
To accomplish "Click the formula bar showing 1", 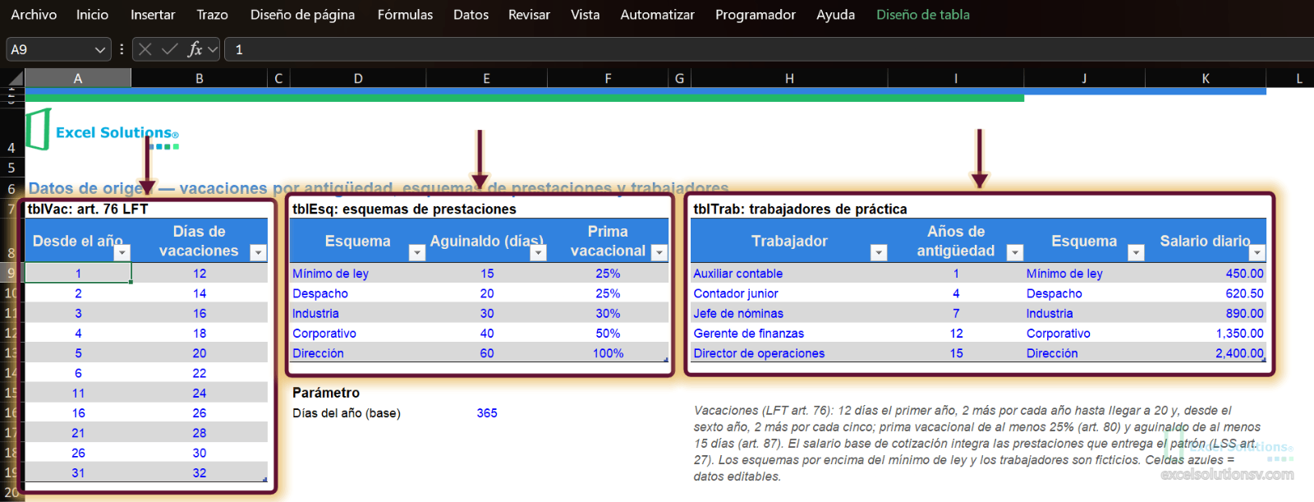I will [769, 49].
